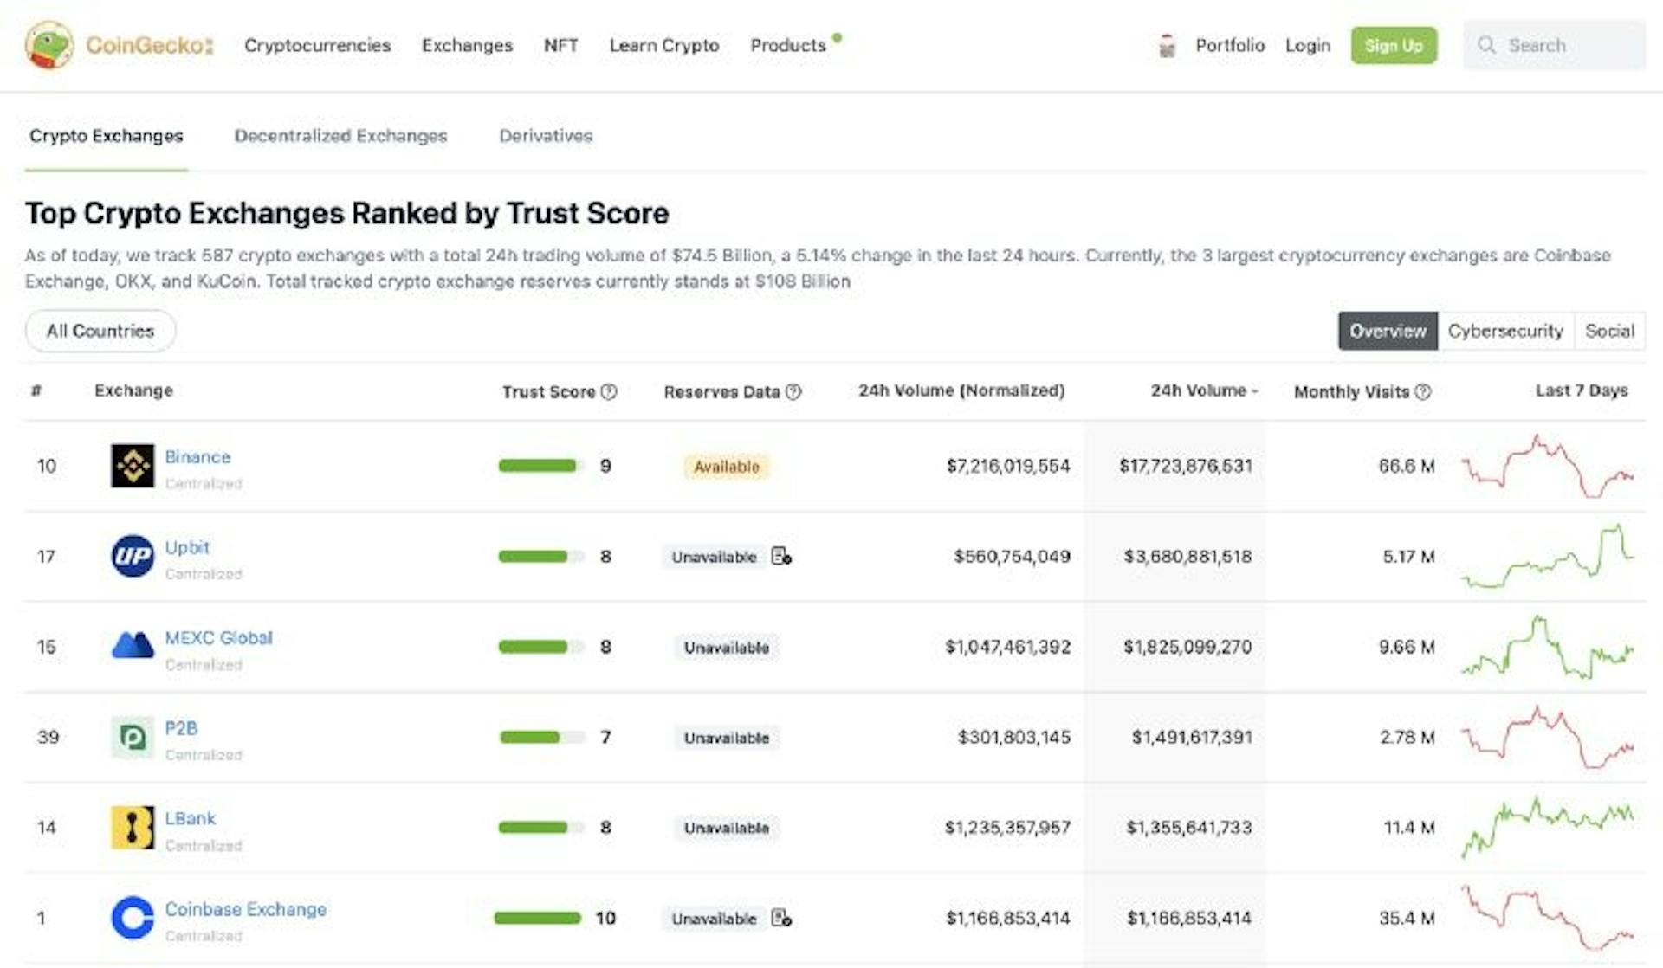Switch to the Social view toggle
Image resolution: width=1663 pixels, height=968 pixels.
tap(1609, 331)
